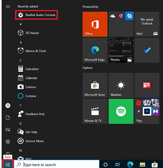
Task: Open the Weather tile
Action: [x=121, y=85]
